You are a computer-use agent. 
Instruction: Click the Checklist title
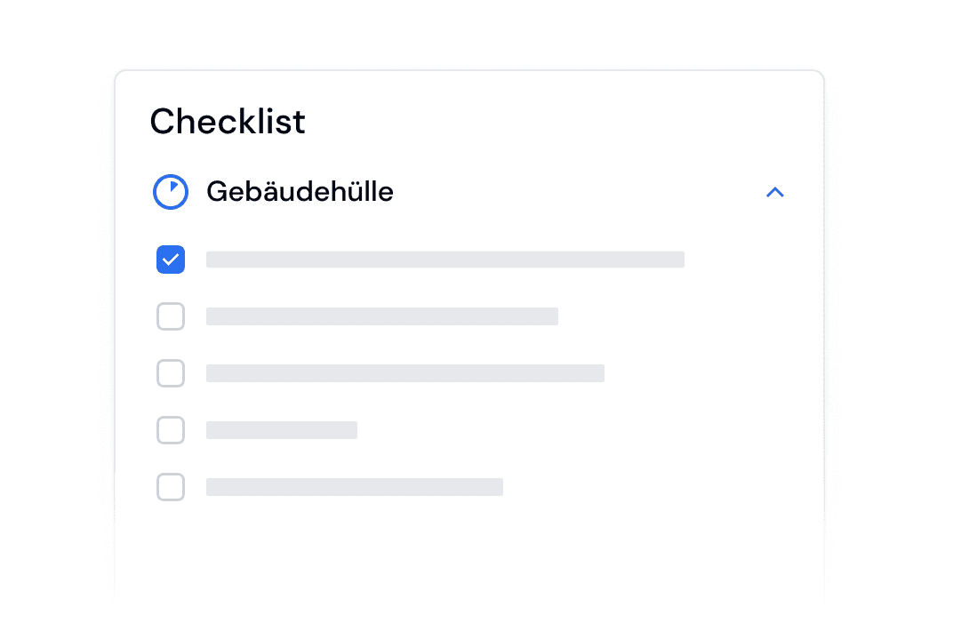pyautogui.click(x=228, y=121)
